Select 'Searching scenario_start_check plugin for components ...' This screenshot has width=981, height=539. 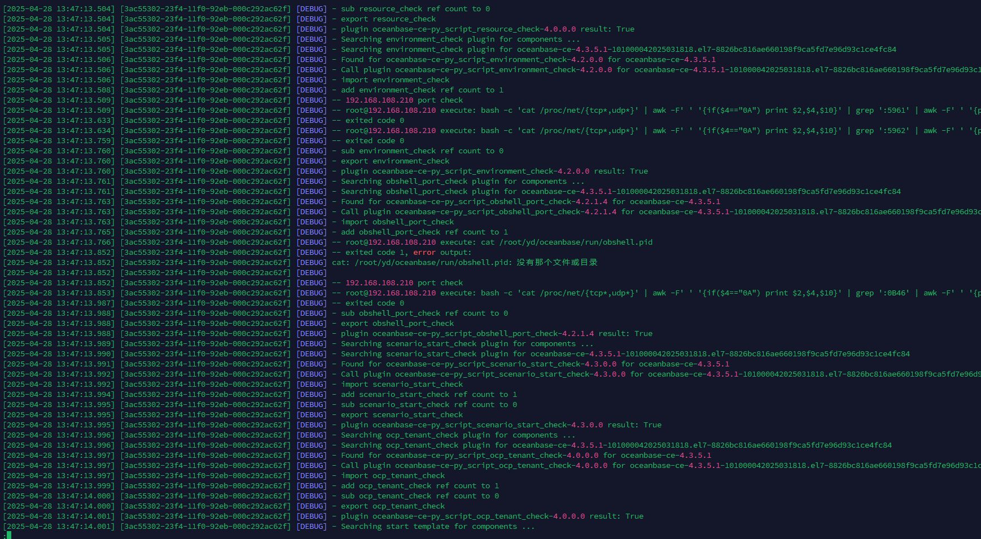point(467,344)
